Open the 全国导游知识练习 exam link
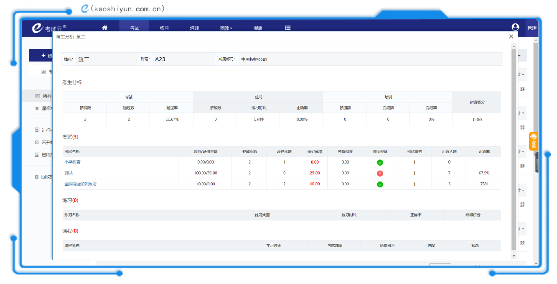557x284 pixels. click(81, 184)
